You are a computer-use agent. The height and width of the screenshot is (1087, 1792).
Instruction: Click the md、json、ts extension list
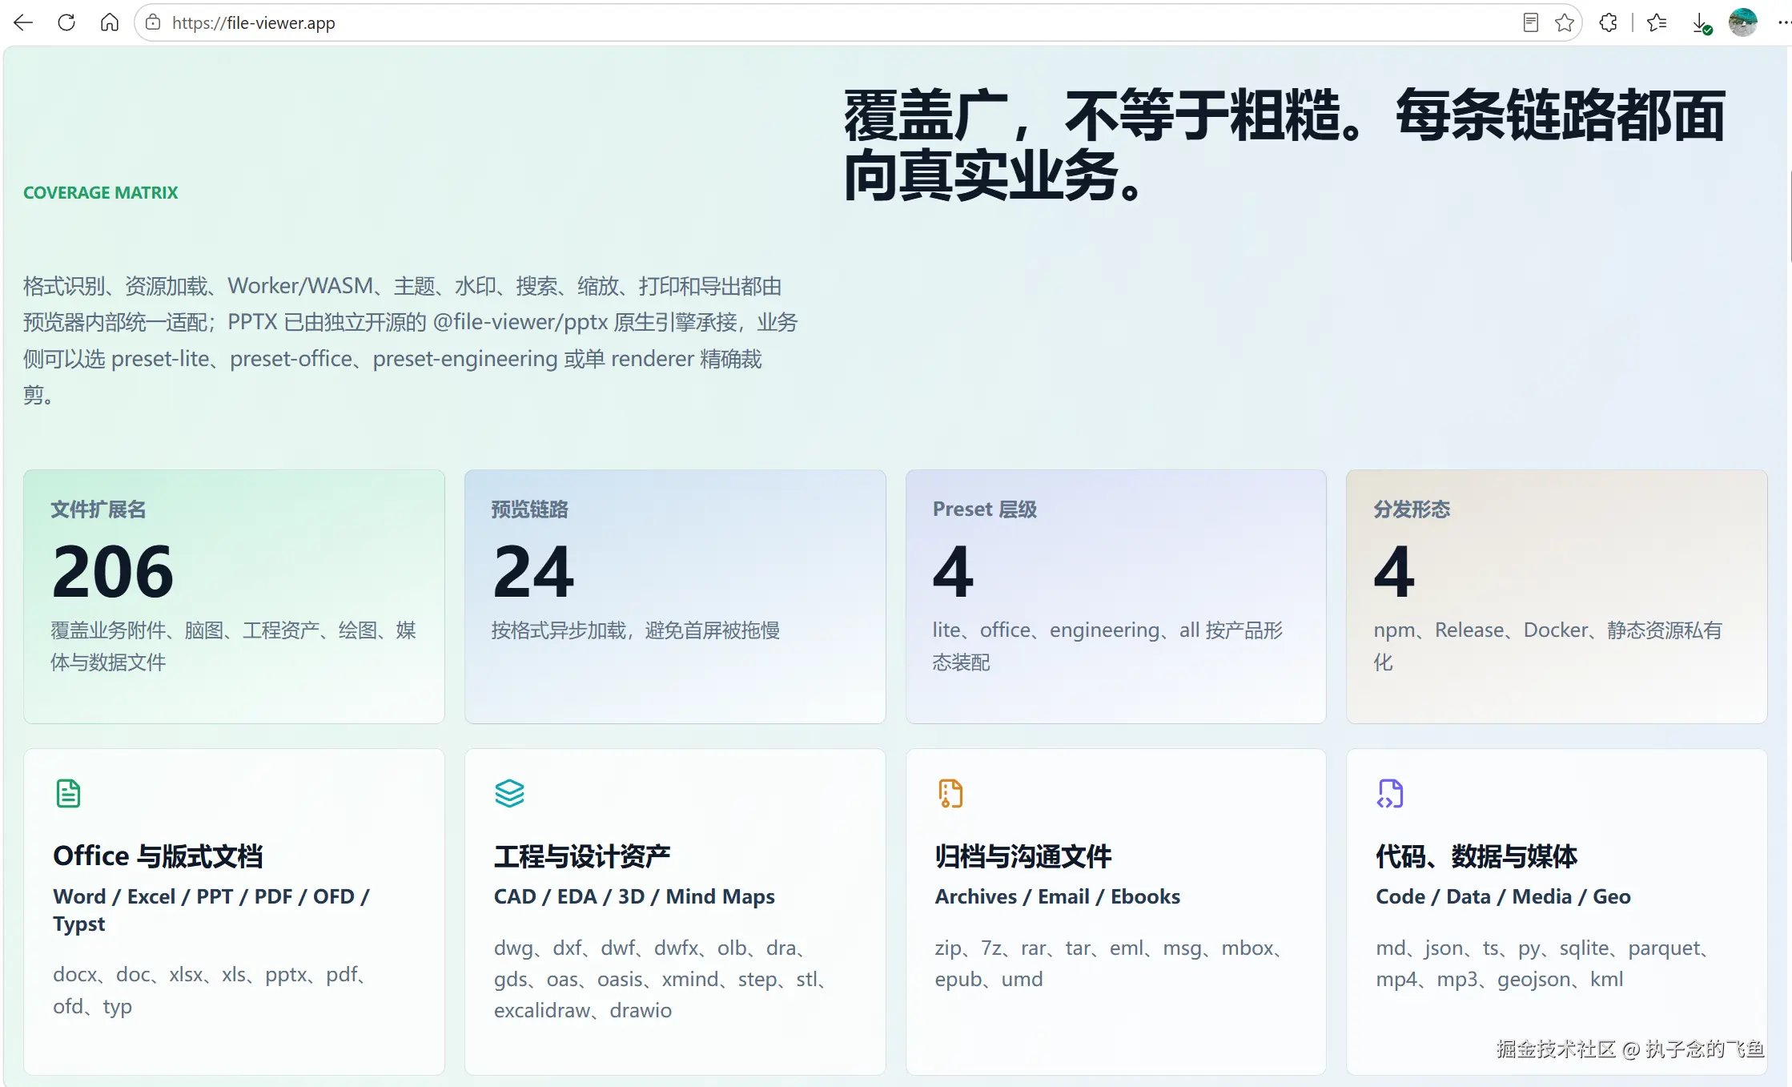[1543, 964]
